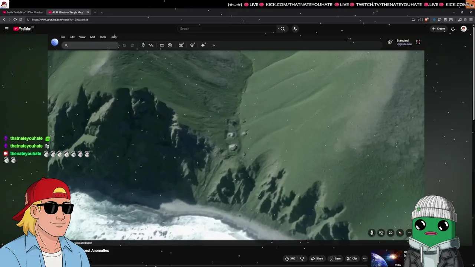This screenshot has height=267, width=475.
Task: Open Google Earth settings gear
Action: tap(390, 42)
